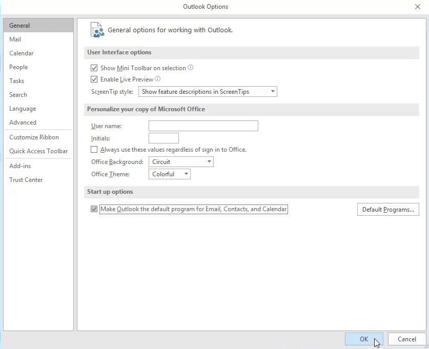This screenshot has width=429, height=349.
Task: Close the Outlook Options dialog with X
Action: (x=418, y=7)
